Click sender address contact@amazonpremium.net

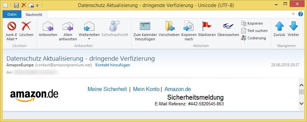[64, 65]
